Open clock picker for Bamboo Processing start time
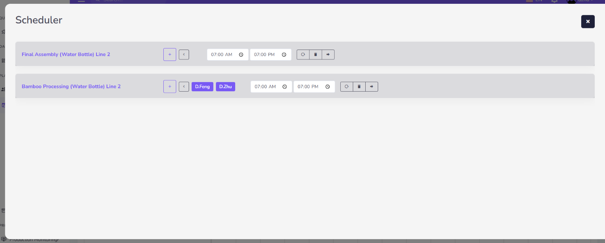 tap(285, 87)
